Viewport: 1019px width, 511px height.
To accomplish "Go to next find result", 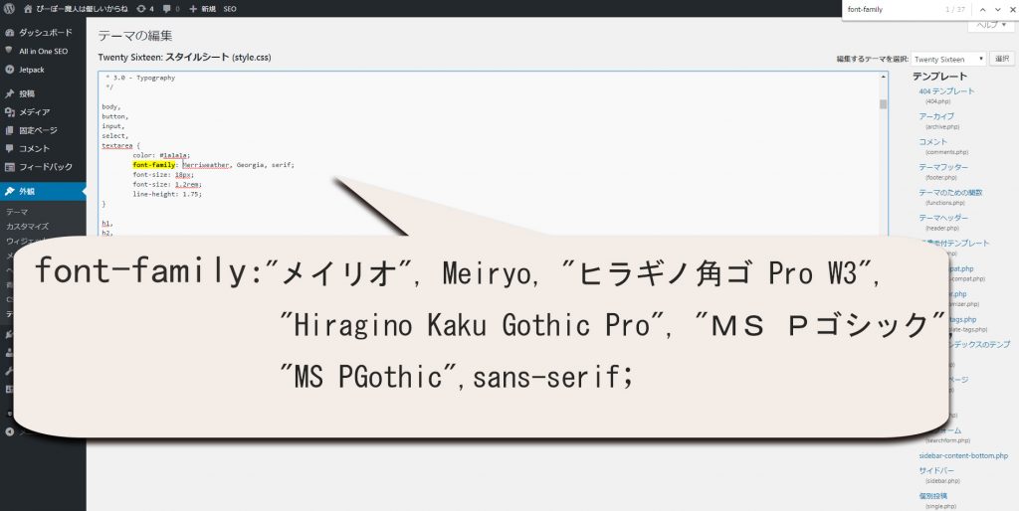I will [998, 10].
